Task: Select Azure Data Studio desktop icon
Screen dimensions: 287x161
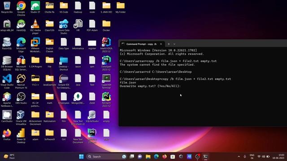Action: pyautogui.click(x=64, y=27)
